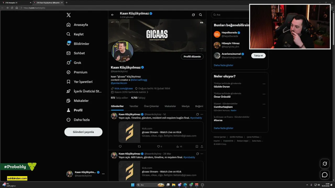Click the Gönderi yayınla button
335x188 pixels.
pyautogui.click(x=83, y=132)
